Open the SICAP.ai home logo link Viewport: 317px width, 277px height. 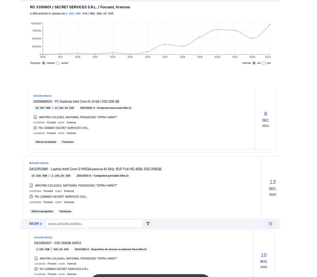click(35, 224)
